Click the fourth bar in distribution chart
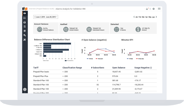184x106 pixels. pos(56,50)
